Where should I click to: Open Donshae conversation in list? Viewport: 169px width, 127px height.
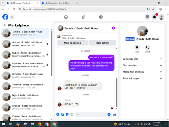(25, 65)
